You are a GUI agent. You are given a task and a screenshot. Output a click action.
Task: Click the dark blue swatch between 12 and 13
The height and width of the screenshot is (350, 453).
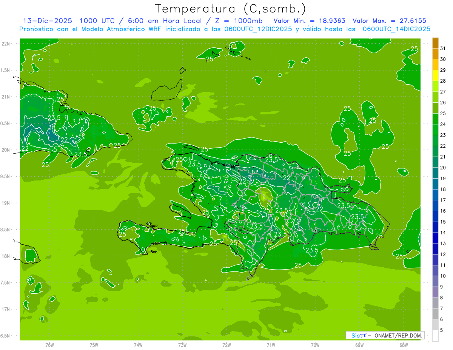pos(435,249)
